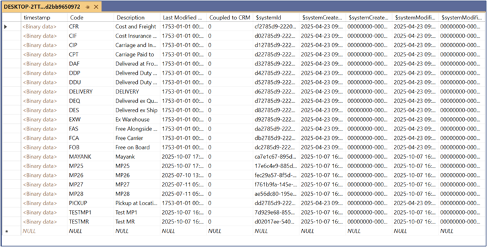Click the CFR code cell
The width and height of the screenshot is (487, 247).
coord(91,27)
